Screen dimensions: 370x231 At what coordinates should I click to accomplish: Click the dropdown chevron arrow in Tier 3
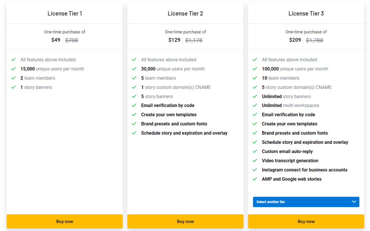(x=354, y=202)
